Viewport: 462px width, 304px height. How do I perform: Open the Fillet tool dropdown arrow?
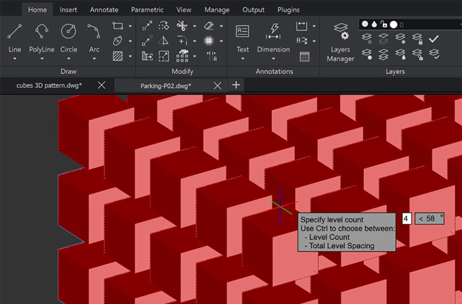click(194, 41)
